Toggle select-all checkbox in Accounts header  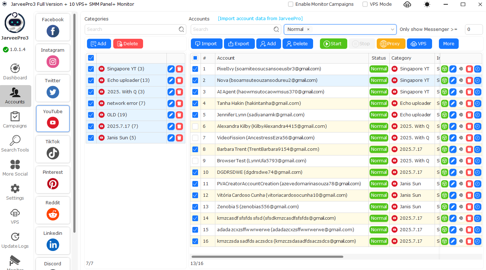(x=195, y=58)
